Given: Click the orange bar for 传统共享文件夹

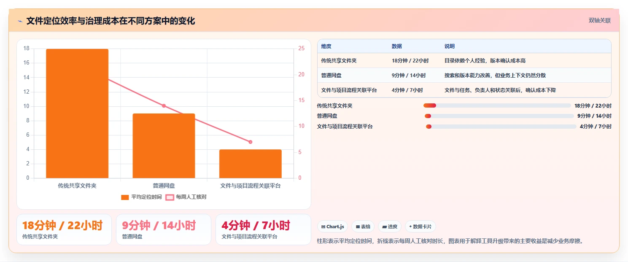Looking at the screenshot, I should tap(77, 113).
